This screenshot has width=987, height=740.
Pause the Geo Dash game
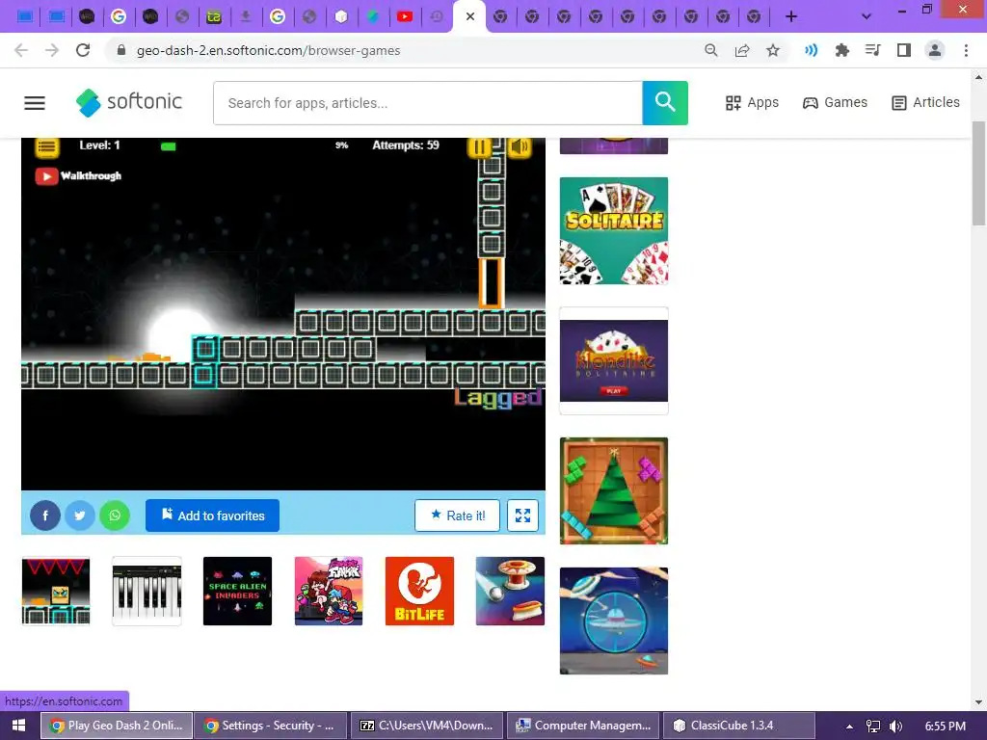[x=479, y=147]
